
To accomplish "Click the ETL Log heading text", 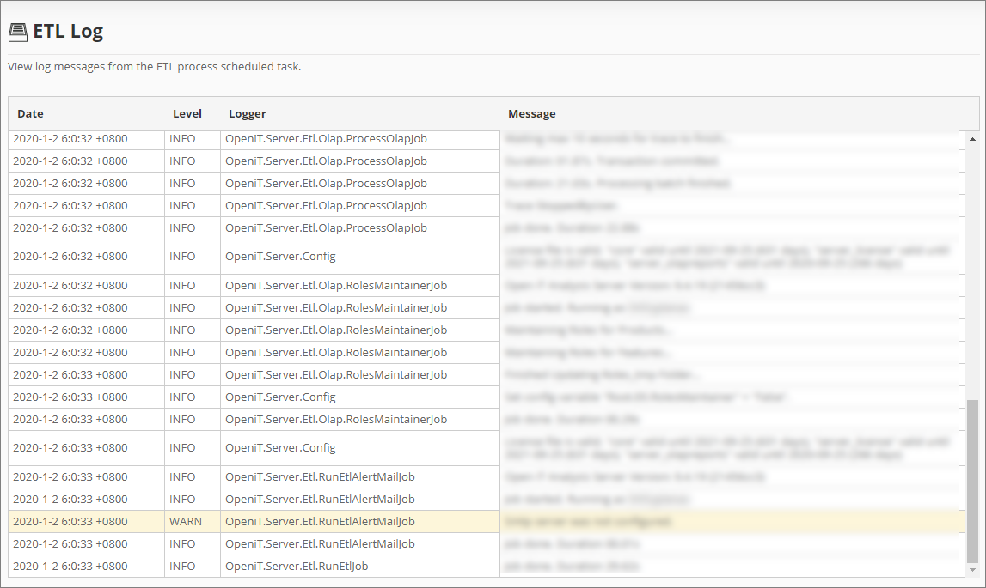I will point(68,33).
